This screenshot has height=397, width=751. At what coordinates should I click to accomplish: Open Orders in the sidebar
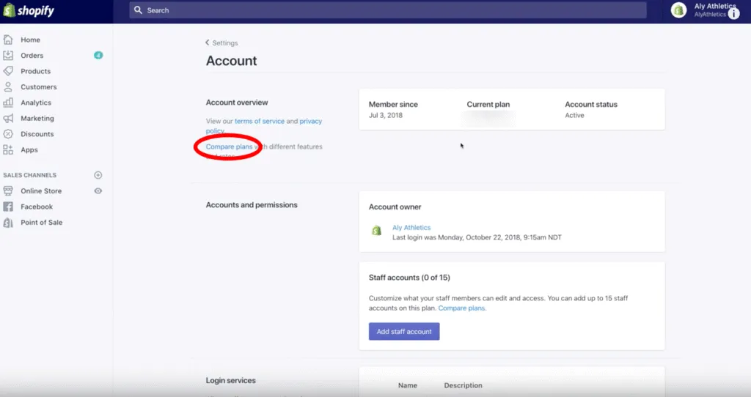tap(32, 56)
